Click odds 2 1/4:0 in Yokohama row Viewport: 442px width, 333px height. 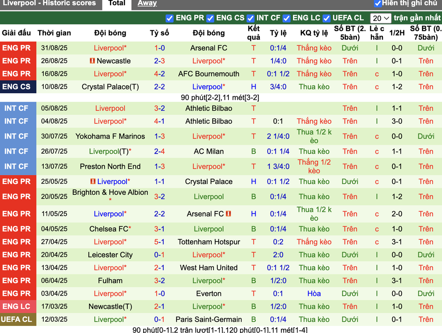tap(278, 136)
